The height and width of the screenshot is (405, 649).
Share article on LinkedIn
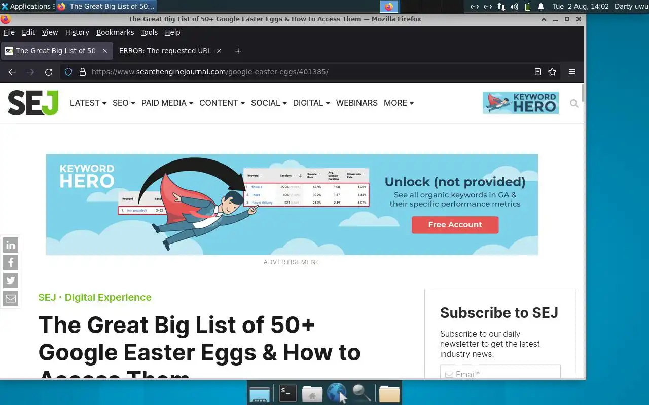(x=11, y=246)
